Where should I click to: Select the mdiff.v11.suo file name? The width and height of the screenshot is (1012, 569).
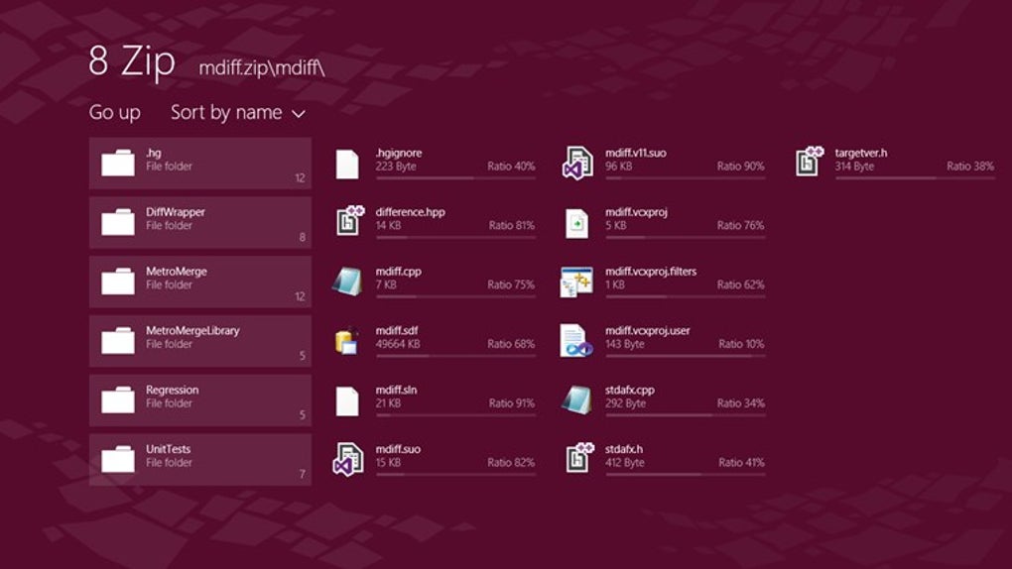click(636, 153)
